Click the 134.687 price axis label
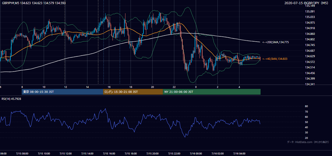332x156 pixels. point(310,51)
